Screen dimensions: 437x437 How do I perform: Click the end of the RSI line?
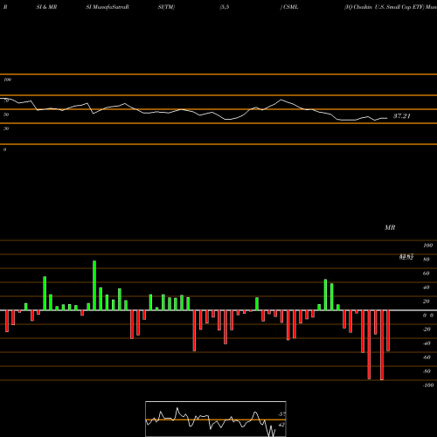(x=387, y=118)
